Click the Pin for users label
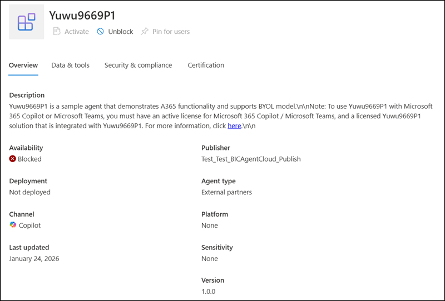Screen dimensions: 445x301 click(x=171, y=32)
